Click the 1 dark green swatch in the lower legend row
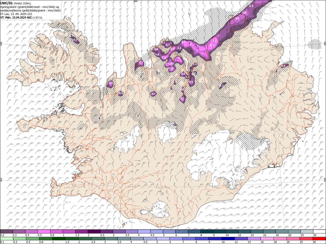326x244 pixels. click(x=59, y=239)
